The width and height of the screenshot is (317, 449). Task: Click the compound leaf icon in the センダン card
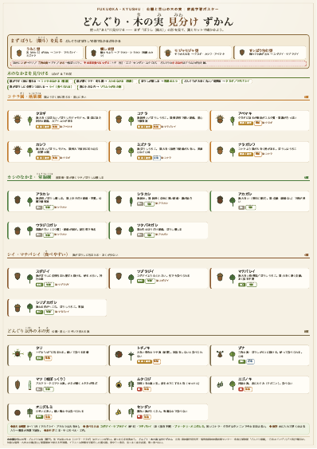coord(131,413)
